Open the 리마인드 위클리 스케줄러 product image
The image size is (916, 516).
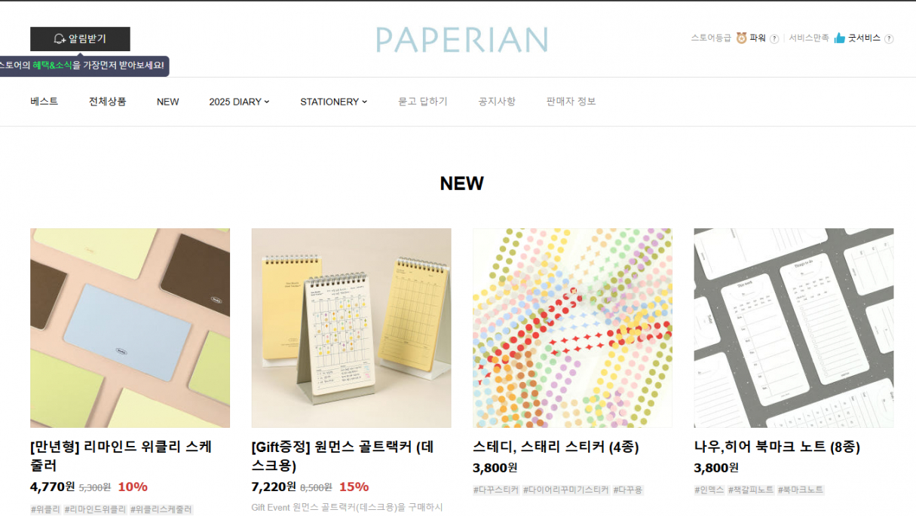tap(130, 328)
